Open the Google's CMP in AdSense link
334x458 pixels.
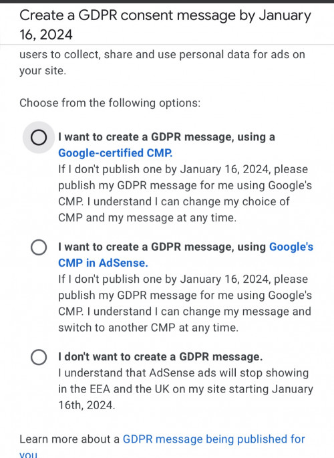coord(186,255)
